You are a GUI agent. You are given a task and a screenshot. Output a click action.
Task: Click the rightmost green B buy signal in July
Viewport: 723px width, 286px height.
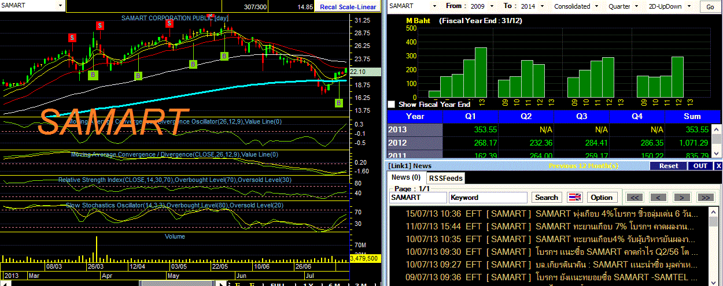(339, 103)
